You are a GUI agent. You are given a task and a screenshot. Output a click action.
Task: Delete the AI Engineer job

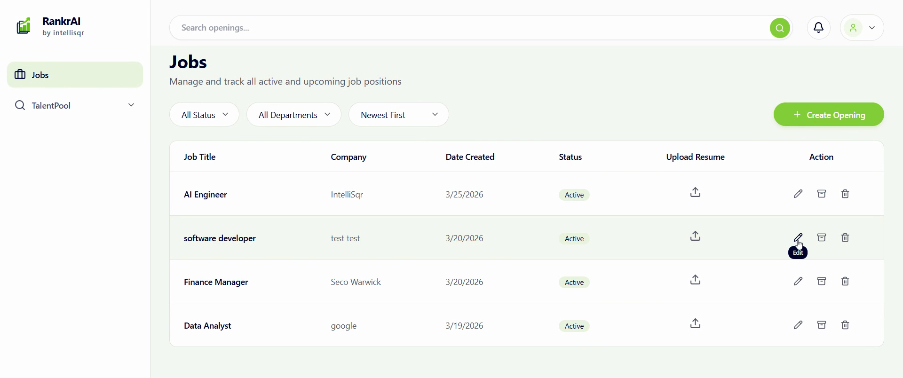pyautogui.click(x=845, y=194)
